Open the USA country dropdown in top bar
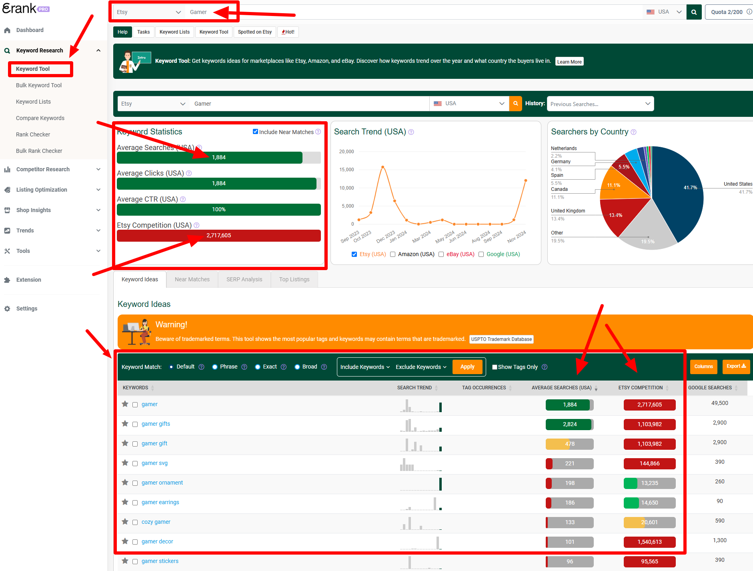The image size is (753, 571). 664,12
